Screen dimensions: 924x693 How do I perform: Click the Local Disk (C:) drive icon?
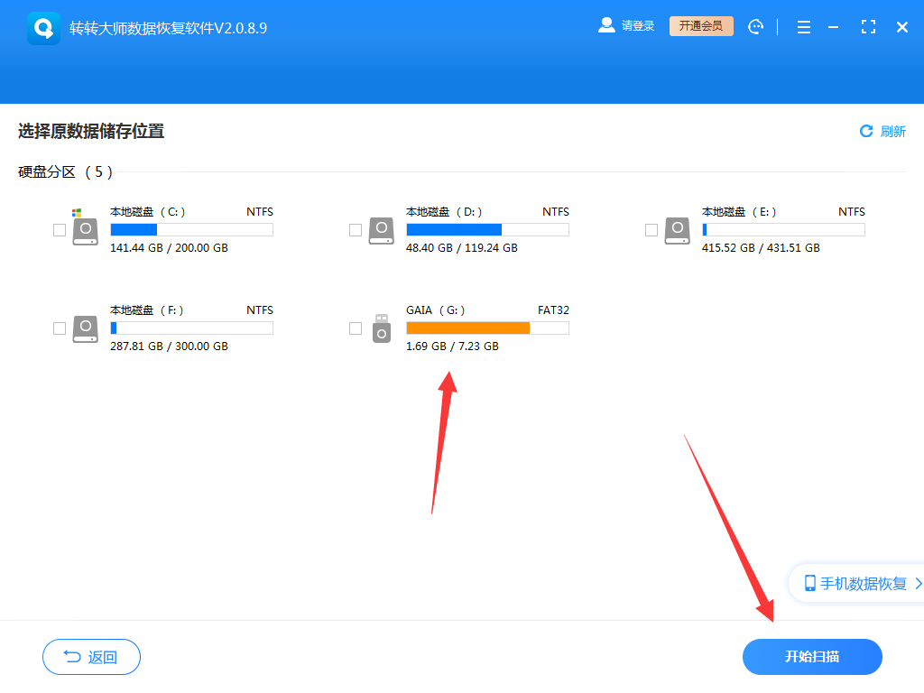pyautogui.click(x=85, y=230)
